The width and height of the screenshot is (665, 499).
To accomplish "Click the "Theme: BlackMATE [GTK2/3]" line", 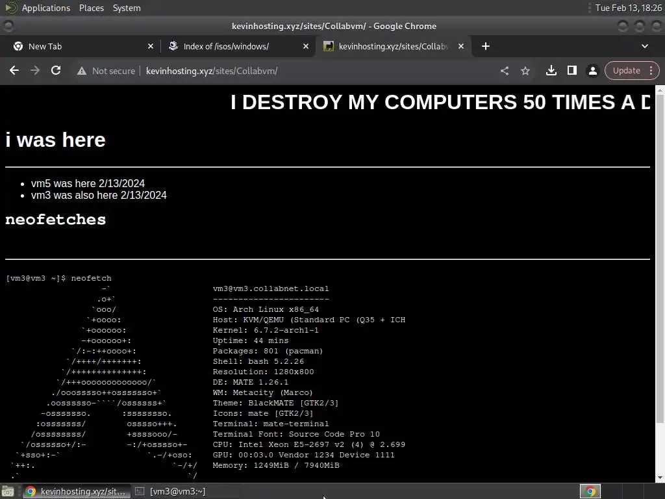I will [275, 403].
